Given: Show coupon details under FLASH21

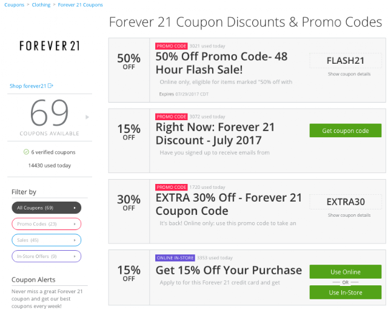Looking at the screenshot, I should tap(349, 74).
